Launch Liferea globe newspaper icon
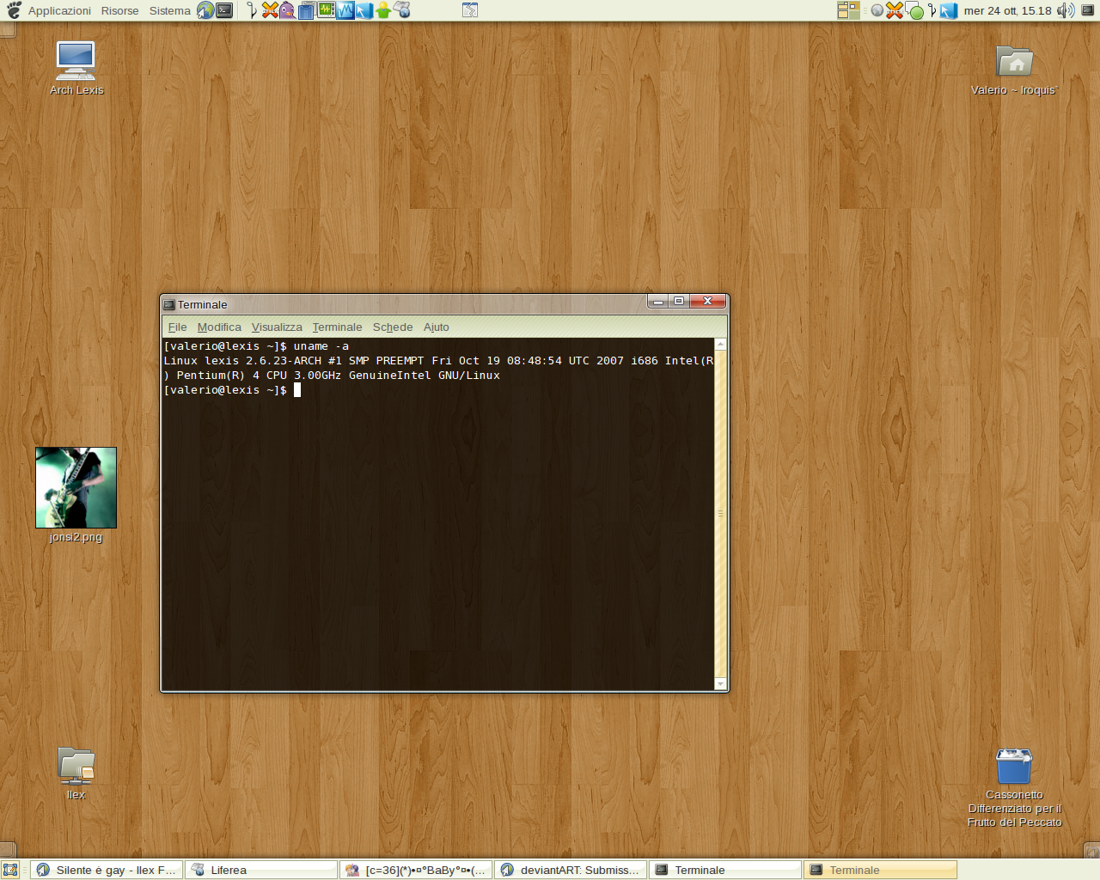This screenshot has width=1100, height=880. (x=402, y=10)
